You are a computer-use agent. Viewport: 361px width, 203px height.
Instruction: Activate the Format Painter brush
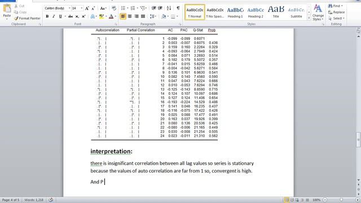(27, 18)
